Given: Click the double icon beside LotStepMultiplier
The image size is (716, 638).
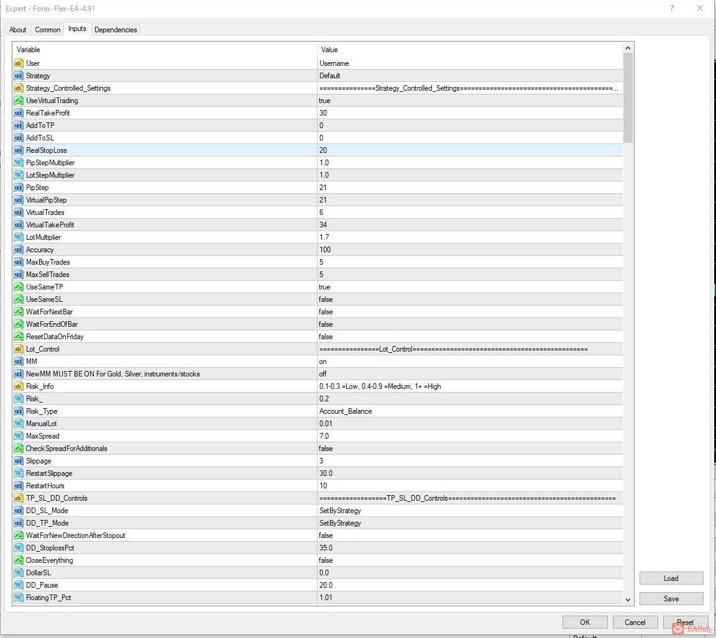Looking at the screenshot, I should [x=18, y=175].
